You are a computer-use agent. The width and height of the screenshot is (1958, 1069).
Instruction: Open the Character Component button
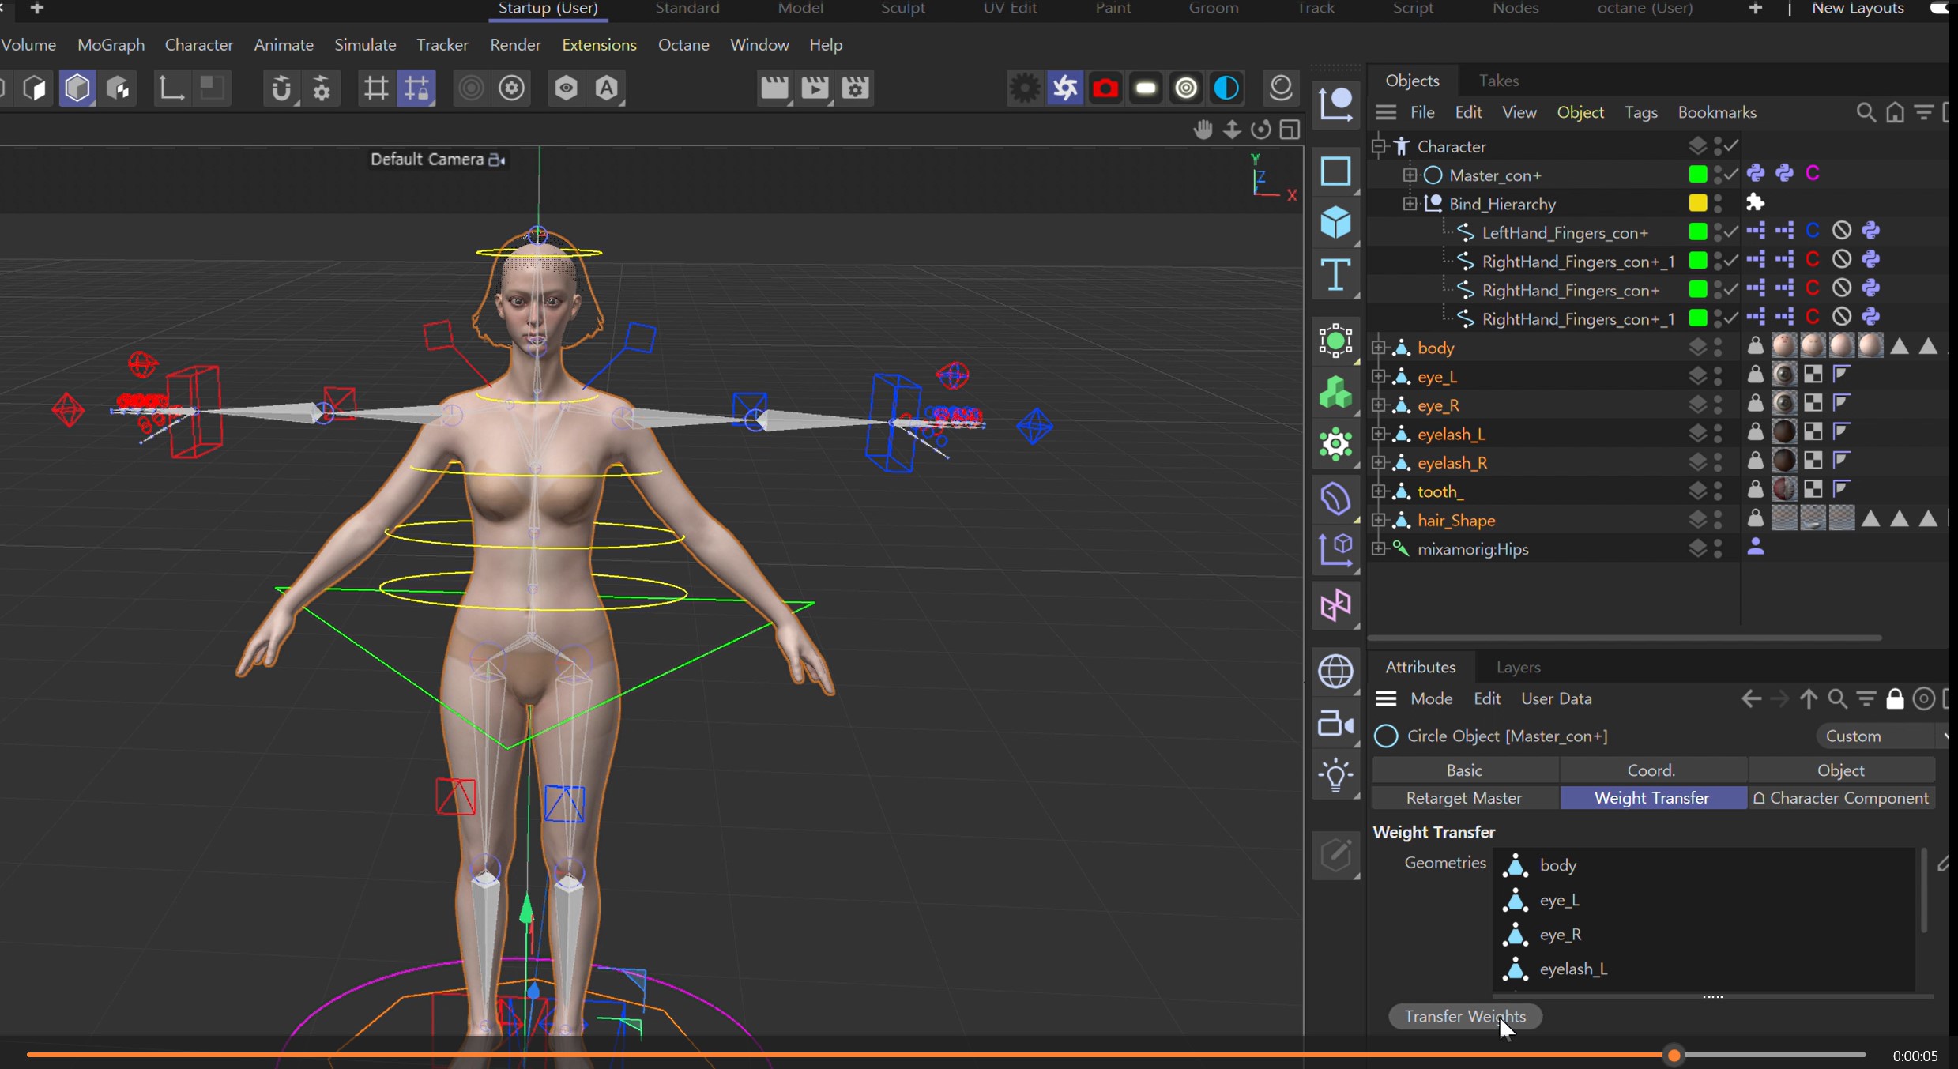[x=1841, y=798]
